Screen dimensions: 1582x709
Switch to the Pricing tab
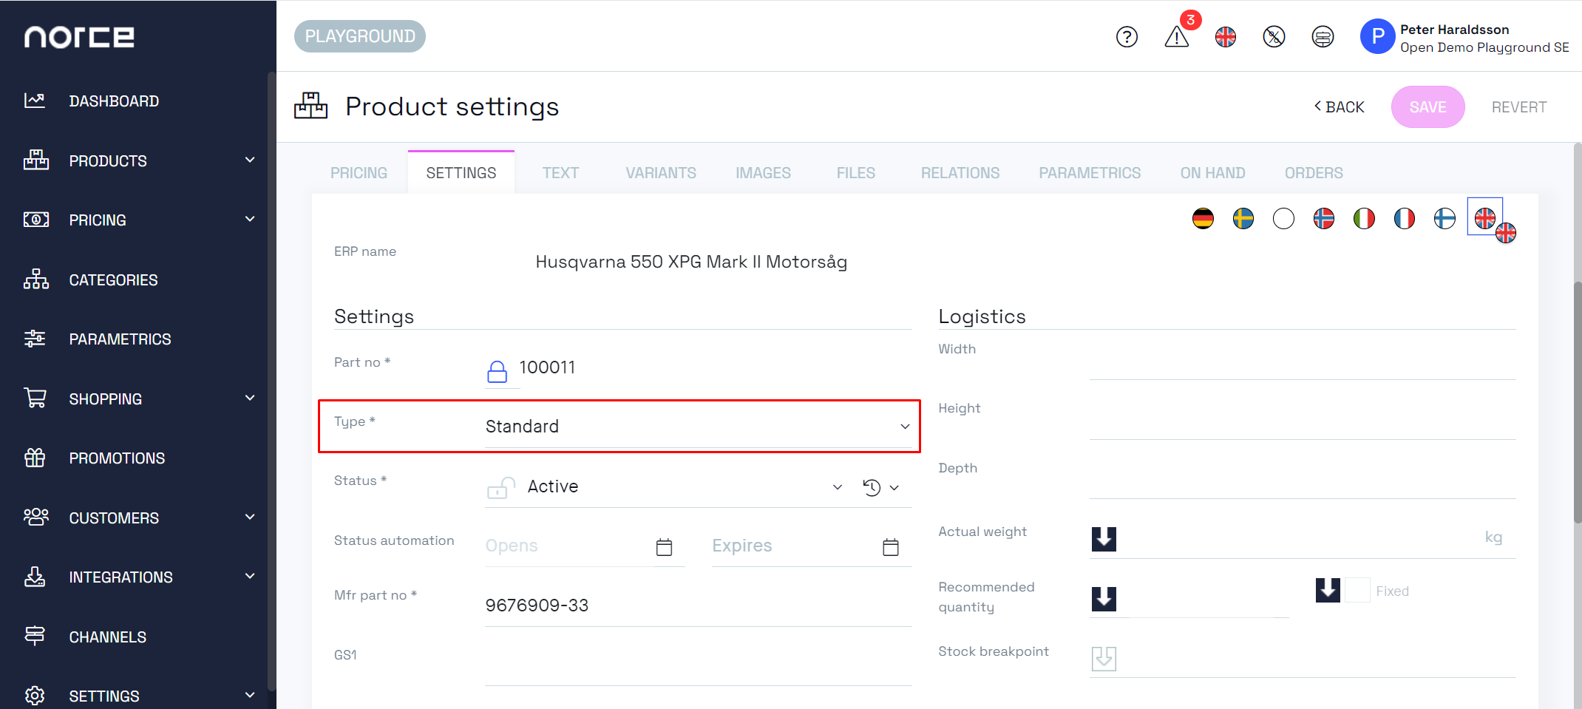point(359,172)
